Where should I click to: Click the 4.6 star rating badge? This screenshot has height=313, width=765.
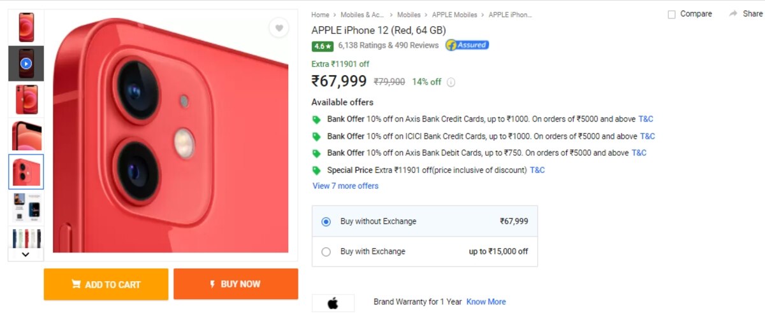[x=323, y=46]
